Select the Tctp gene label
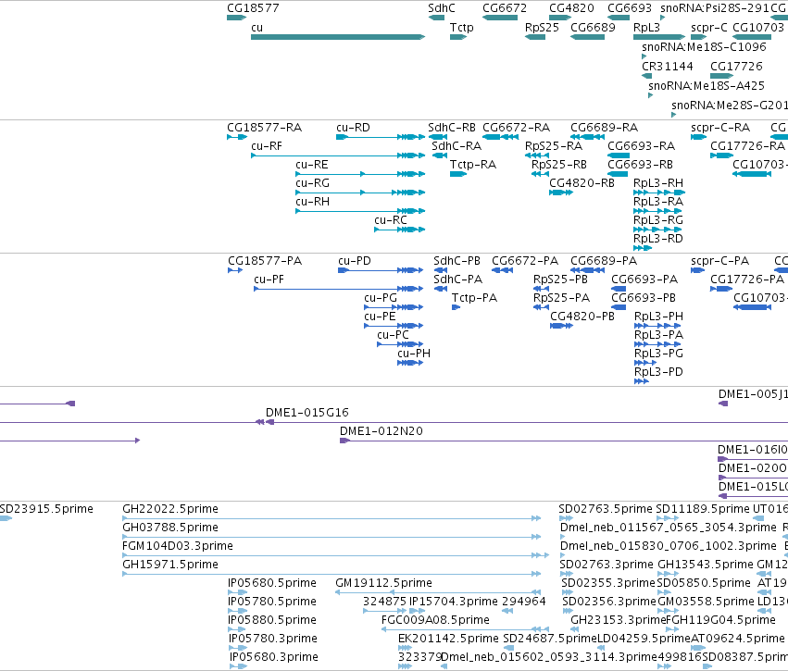 tap(461, 28)
